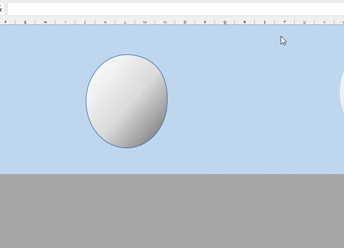Screen dimensions: 344x248
Task: Click column O header
Action: coord(184,22)
